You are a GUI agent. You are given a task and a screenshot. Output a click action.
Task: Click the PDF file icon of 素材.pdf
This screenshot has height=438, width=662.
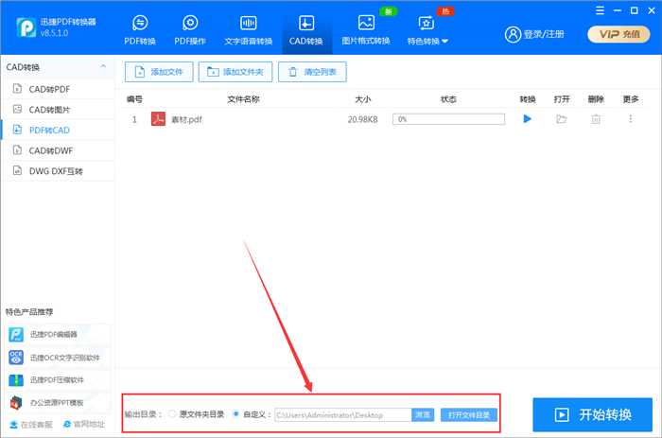click(158, 119)
